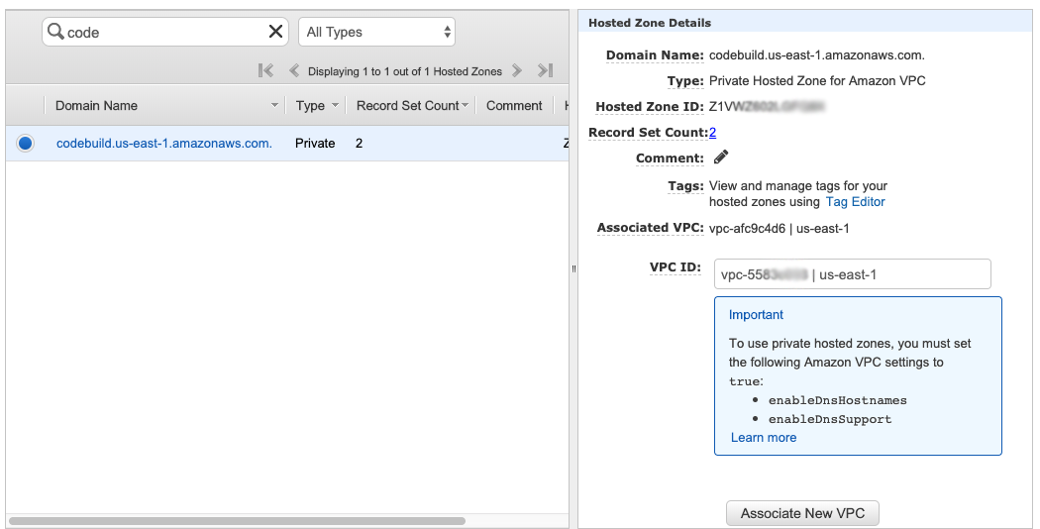This screenshot has width=1040, height=529.
Task: Click 'Private' cell in codebuild row
Action: (315, 144)
